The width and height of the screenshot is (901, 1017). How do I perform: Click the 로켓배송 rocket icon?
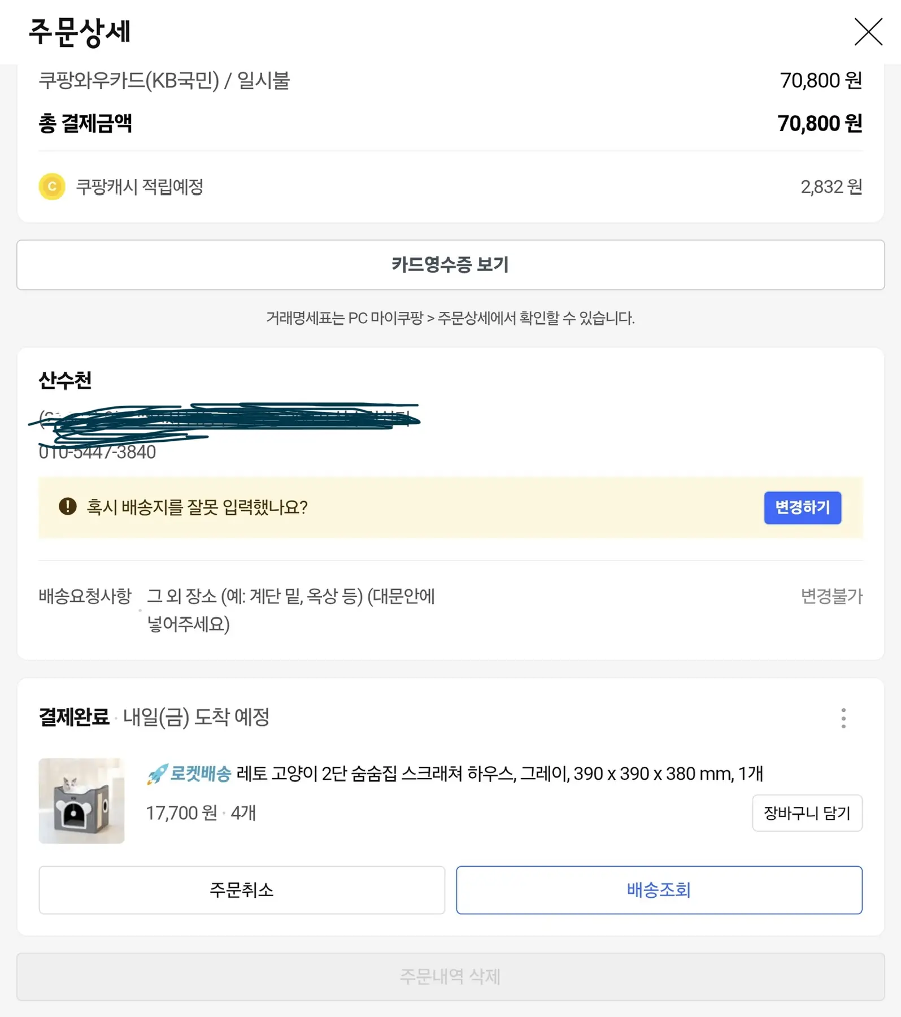point(157,773)
